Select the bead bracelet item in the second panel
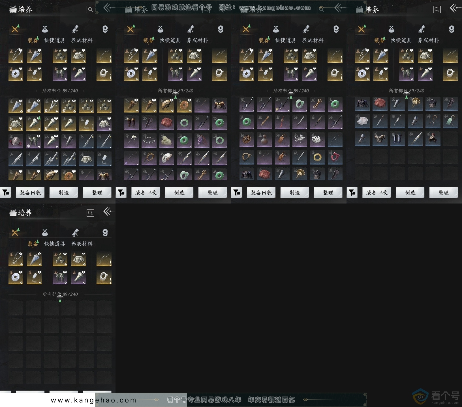This screenshot has height=407, width=462. click(x=149, y=158)
